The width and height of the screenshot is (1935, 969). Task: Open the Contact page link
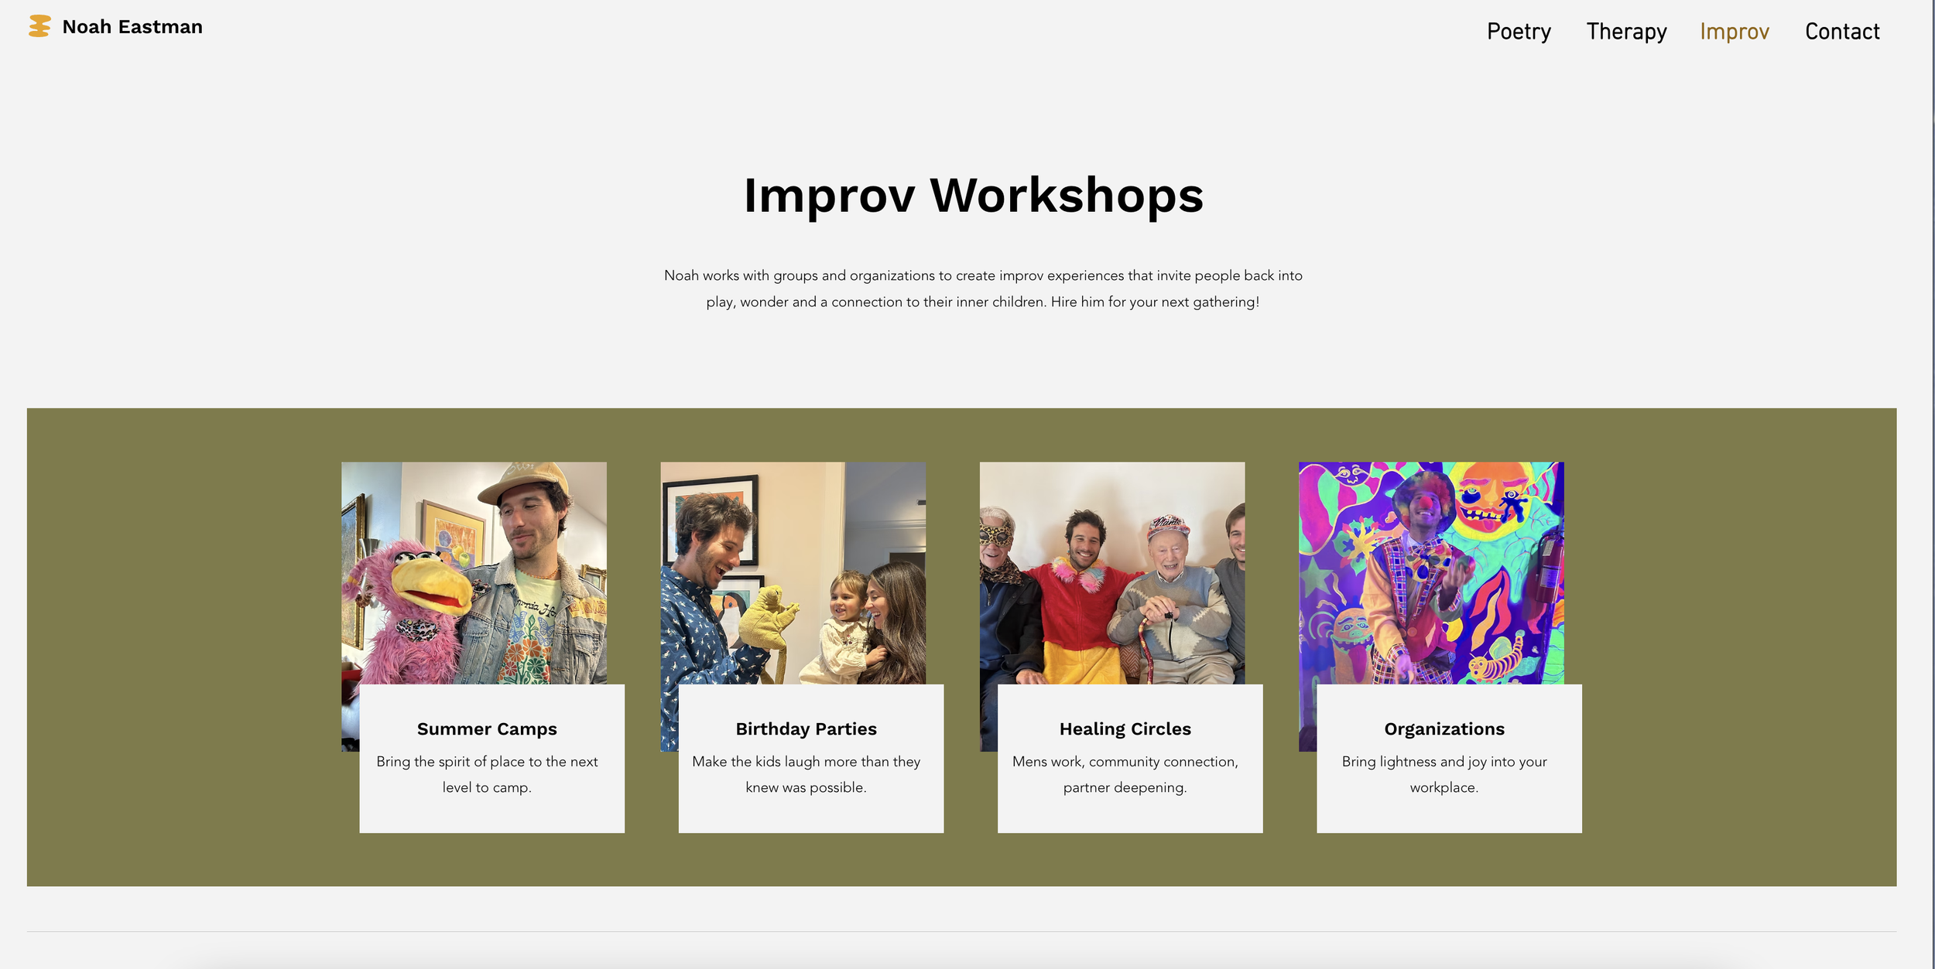tap(1841, 32)
